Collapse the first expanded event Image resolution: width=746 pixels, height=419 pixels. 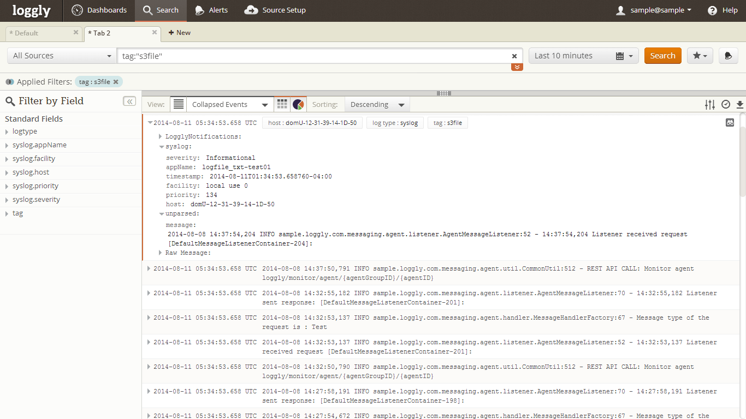[x=150, y=123]
